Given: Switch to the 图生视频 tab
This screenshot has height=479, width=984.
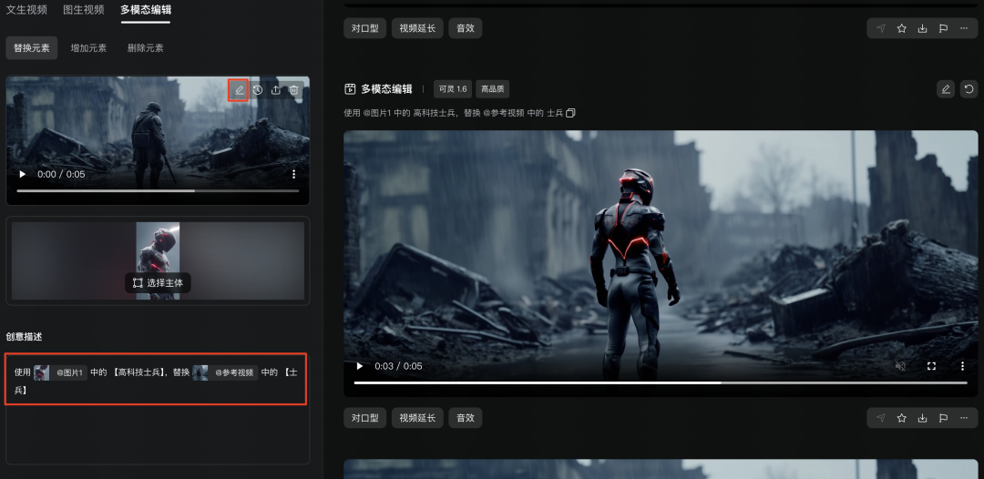Looking at the screenshot, I should click(84, 9).
